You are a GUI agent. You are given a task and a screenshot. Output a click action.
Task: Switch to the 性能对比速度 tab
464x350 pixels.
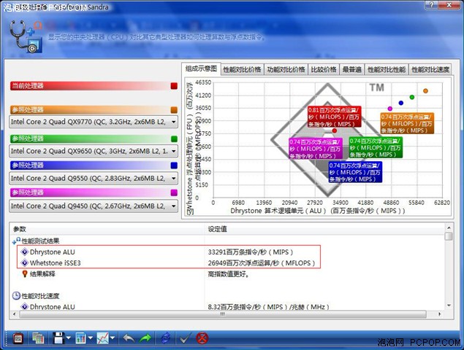[430, 70]
